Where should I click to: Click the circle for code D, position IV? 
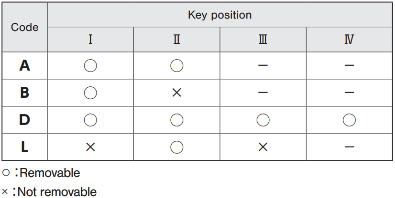349,120
